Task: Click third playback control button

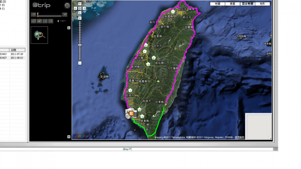Action: [x=45, y=21]
